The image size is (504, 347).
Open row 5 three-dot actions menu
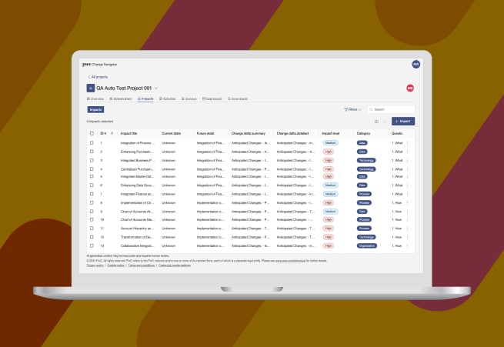pos(407,177)
